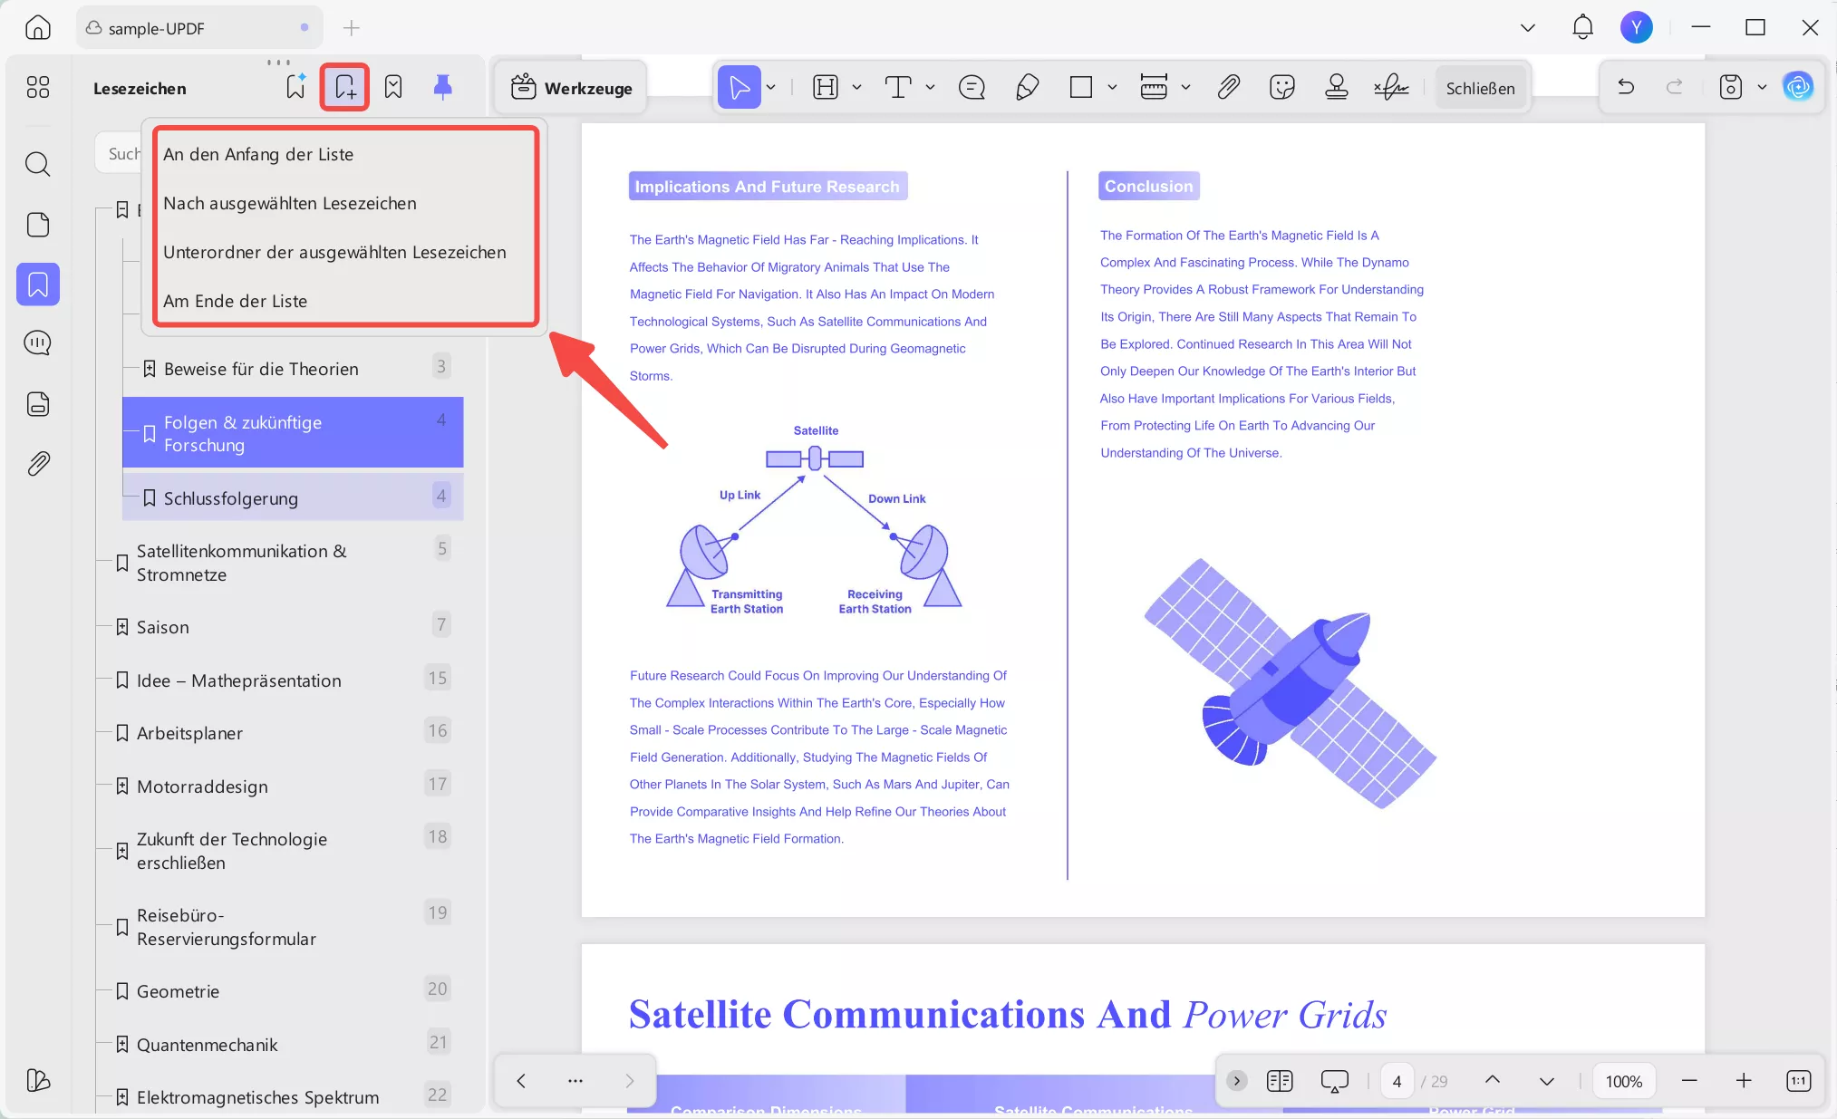Click the attach file paperclip in toolbar
Image resolution: width=1837 pixels, height=1119 pixels.
[1228, 88]
